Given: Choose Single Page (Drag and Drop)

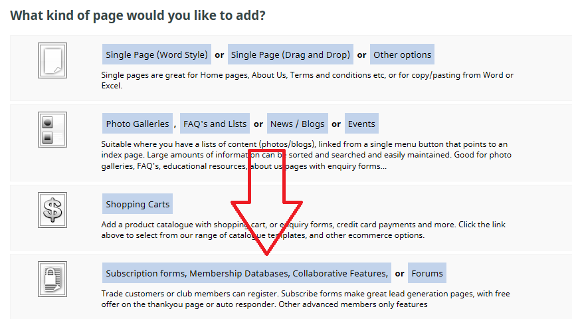Looking at the screenshot, I should click(290, 54).
